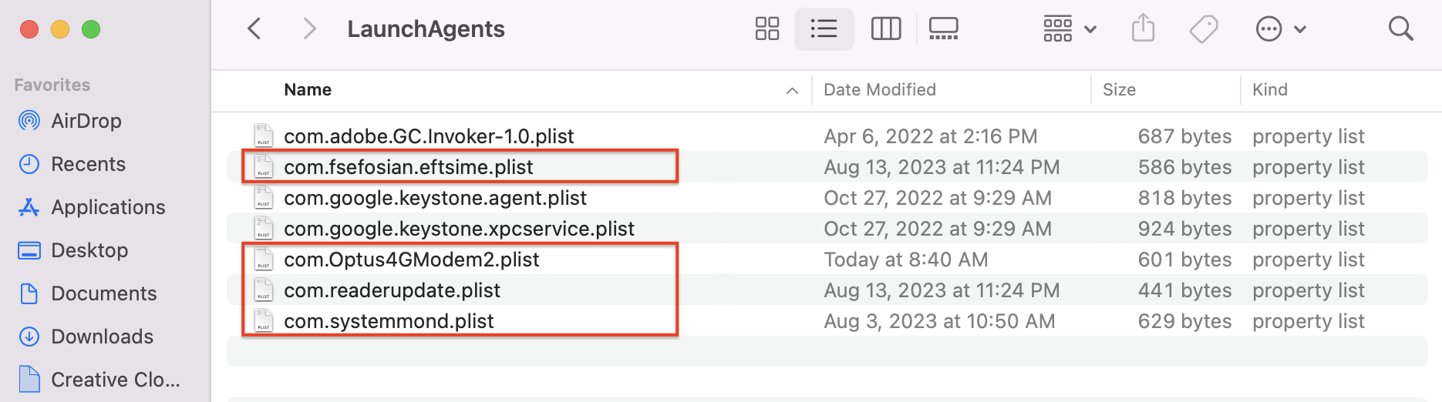This screenshot has height=402, width=1442.
Task: Sort by the Size column header
Action: [1119, 90]
